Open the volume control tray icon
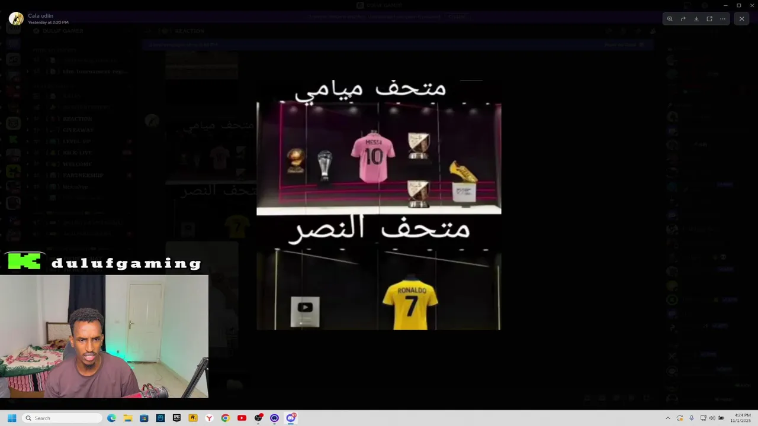Screen dimensions: 758x426 tap(712, 418)
